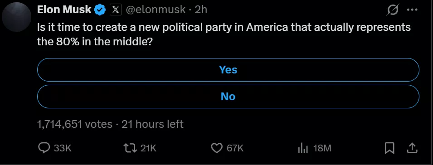This screenshot has height=165, width=433.
Task: Click the 21K reposts count
Action: point(149,148)
